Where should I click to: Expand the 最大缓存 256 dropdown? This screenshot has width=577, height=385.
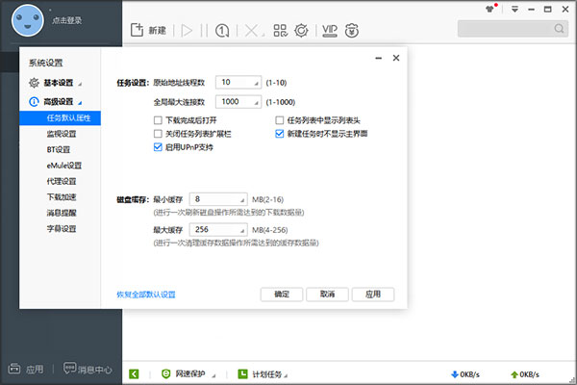tap(218, 229)
